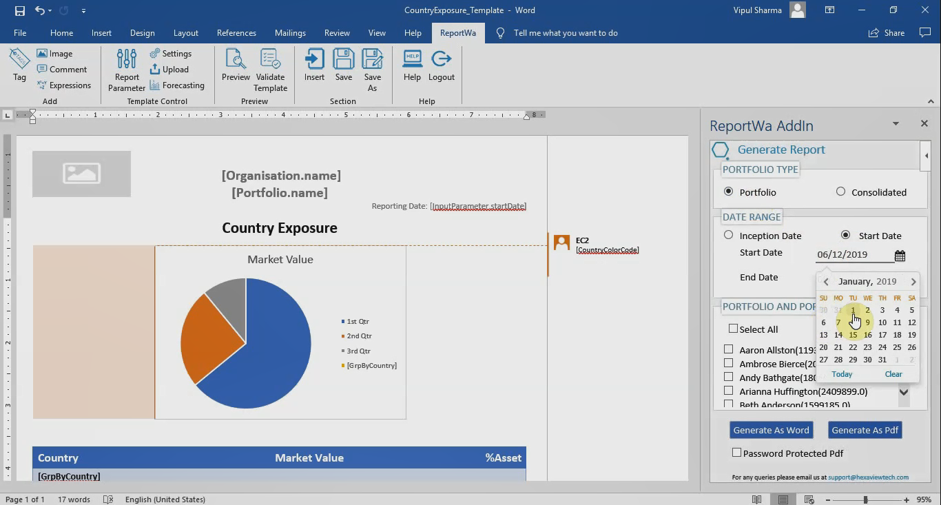This screenshot has width=941, height=505.
Task: Collapse the Generate Report panel arrow
Action: tap(926, 156)
